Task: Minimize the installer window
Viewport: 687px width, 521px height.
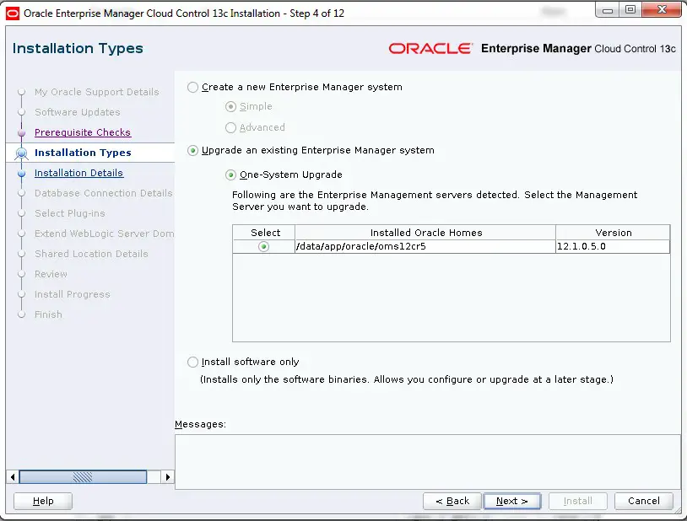Action: click(608, 9)
